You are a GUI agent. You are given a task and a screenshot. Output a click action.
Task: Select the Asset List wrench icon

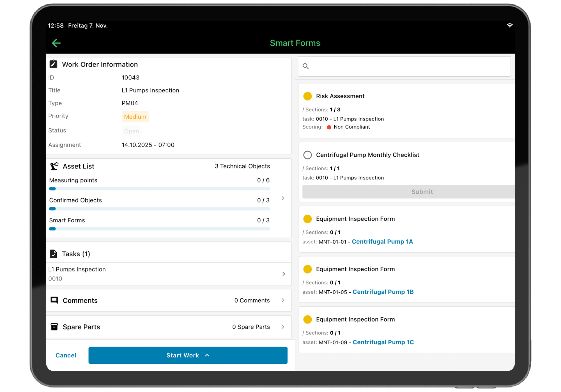point(54,166)
